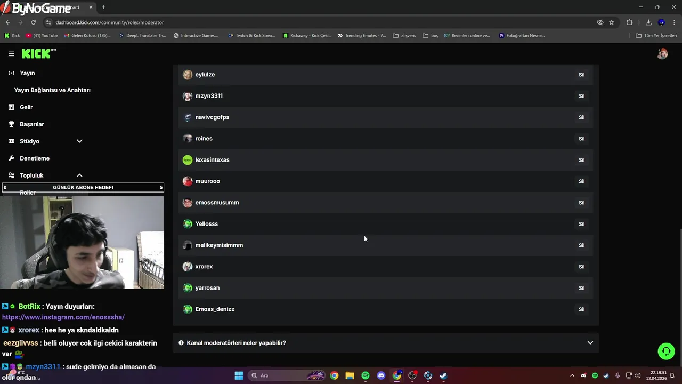This screenshot has height=384, width=682.
Task: Click lexasintexas's green avatar
Action: 188,160
